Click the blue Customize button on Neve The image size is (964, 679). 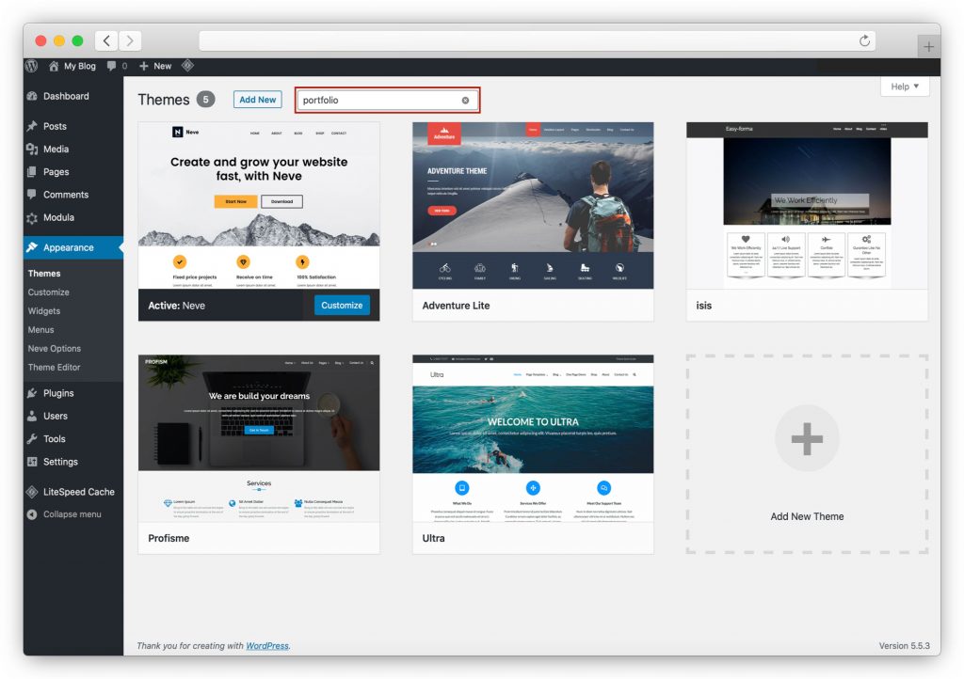342,305
